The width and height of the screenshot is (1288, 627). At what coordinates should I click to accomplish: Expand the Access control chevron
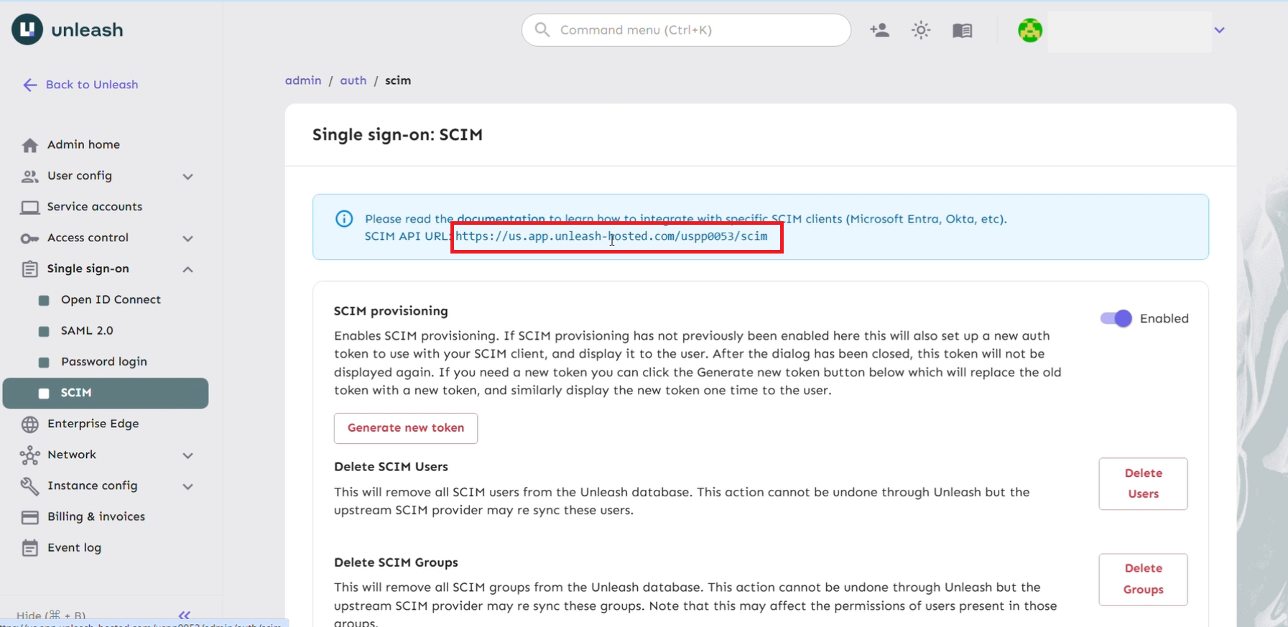(187, 238)
